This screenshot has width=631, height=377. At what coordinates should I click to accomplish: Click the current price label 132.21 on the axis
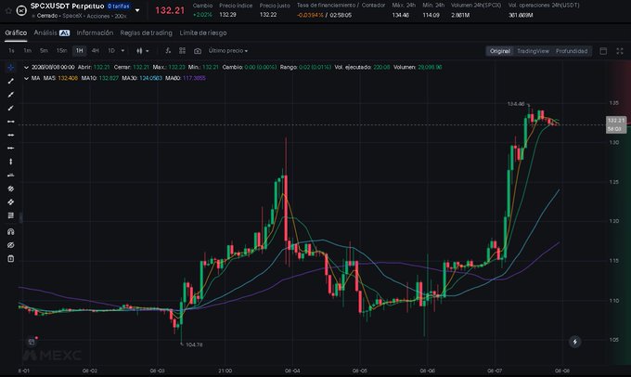[616, 121]
